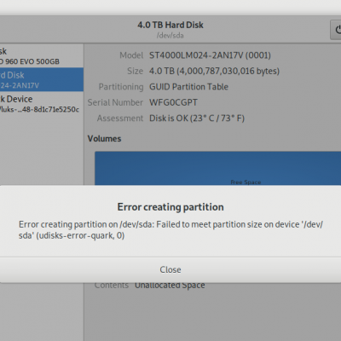Click the Unallocated Space contents text
This screenshot has width=341, height=341.
coord(170,286)
